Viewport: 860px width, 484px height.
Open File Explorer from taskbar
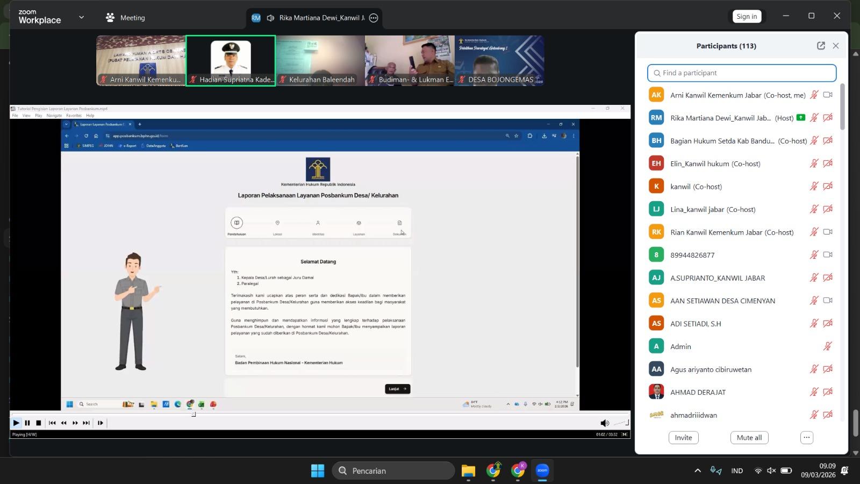[468, 471]
